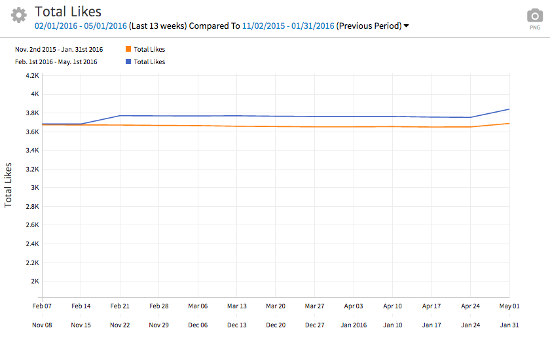550x345 pixels.
Task: Export the chart with the PNG camera icon
Action: 535,18
